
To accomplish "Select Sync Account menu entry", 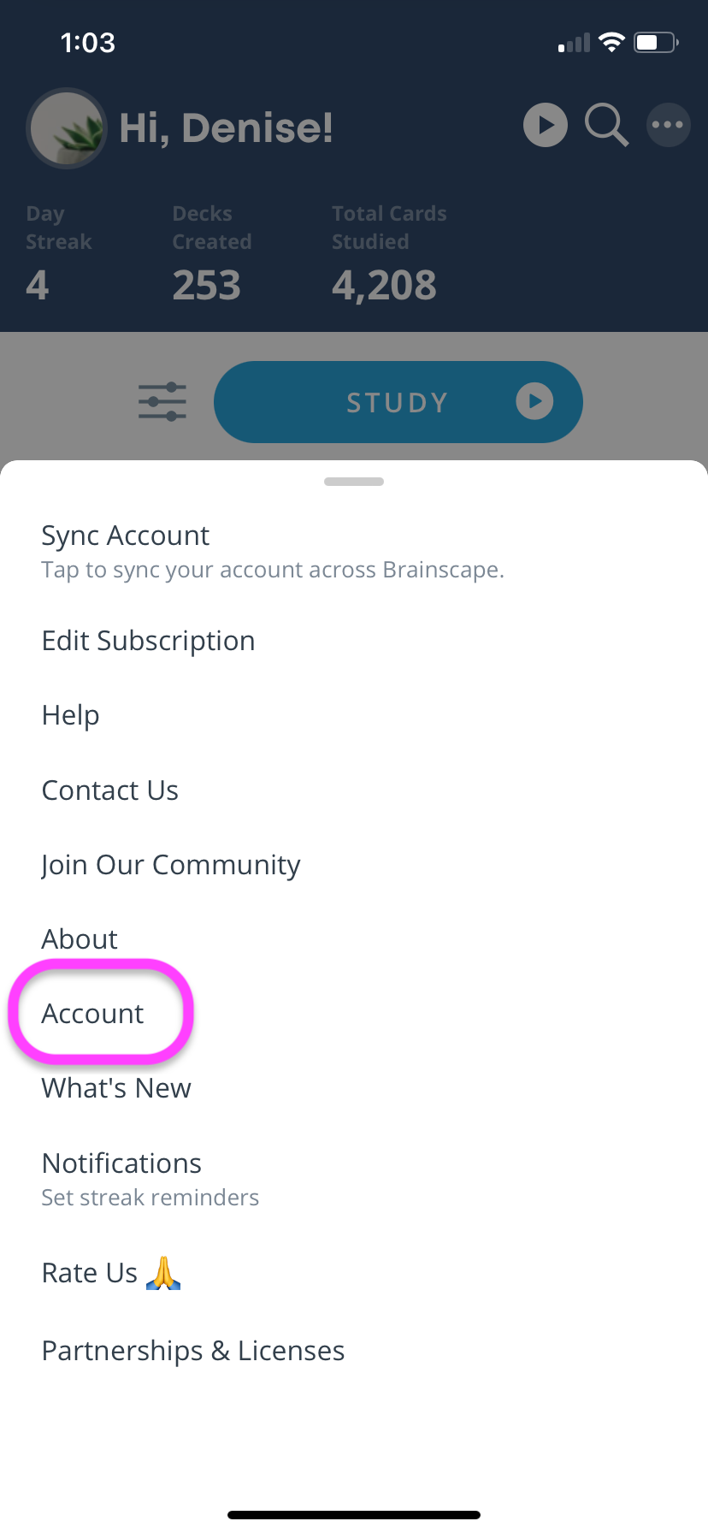I will (x=354, y=552).
